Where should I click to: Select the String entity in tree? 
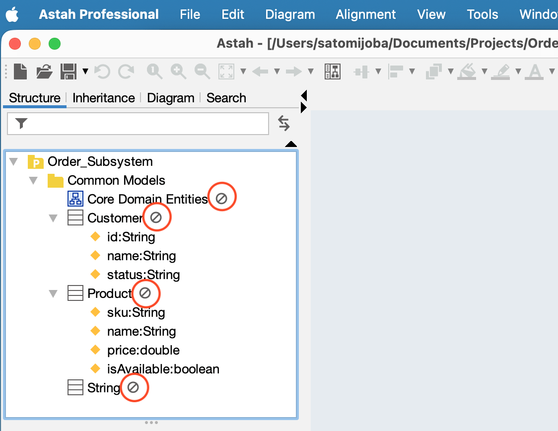(x=104, y=388)
